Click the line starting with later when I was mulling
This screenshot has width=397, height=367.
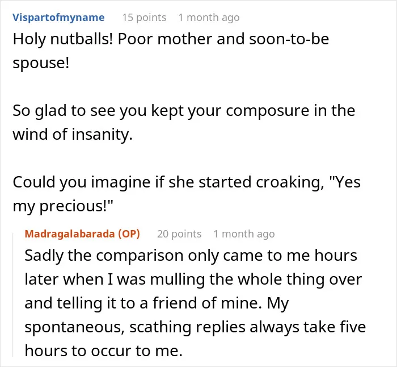tap(193, 280)
